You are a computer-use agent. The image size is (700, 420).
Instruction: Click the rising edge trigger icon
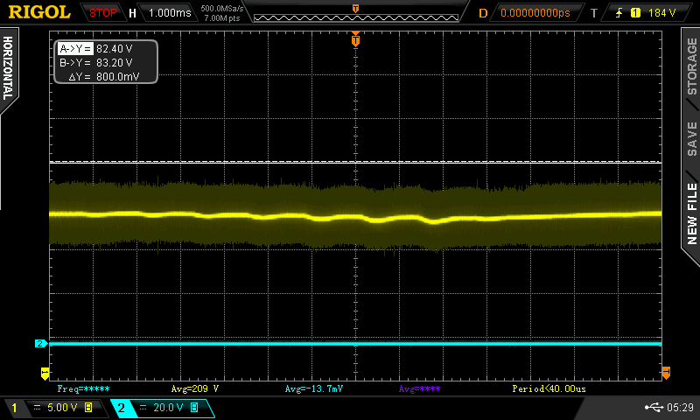[620, 13]
